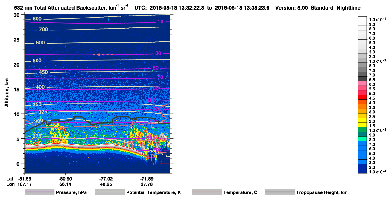Screen dimensions: 389x199
Task: Choose the pink-red swatch labeled 5.5
Action: (x=362, y=89)
